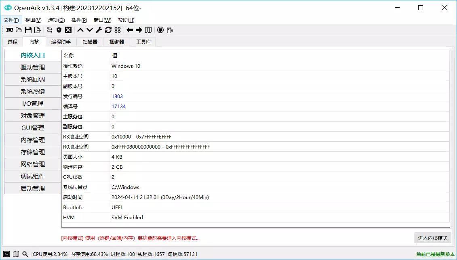Switch to the 扫描器 tab
The image size is (457, 260).
pyautogui.click(x=90, y=42)
